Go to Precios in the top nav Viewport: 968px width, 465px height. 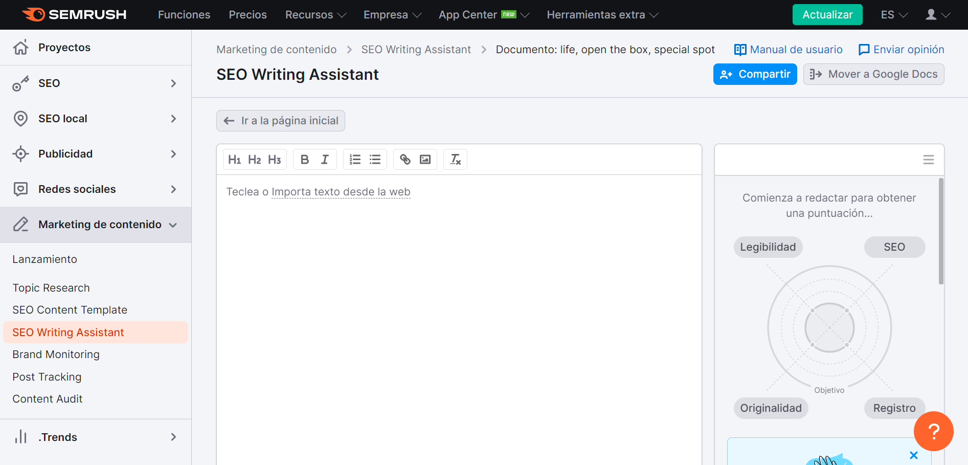(x=248, y=15)
